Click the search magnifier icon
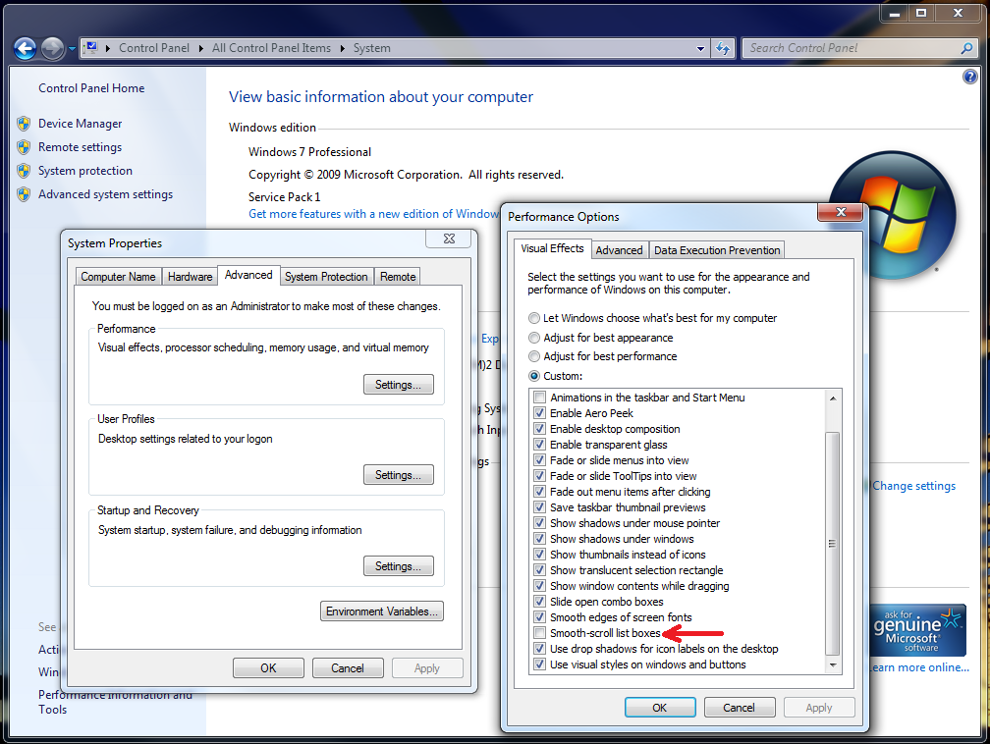 coord(966,49)
